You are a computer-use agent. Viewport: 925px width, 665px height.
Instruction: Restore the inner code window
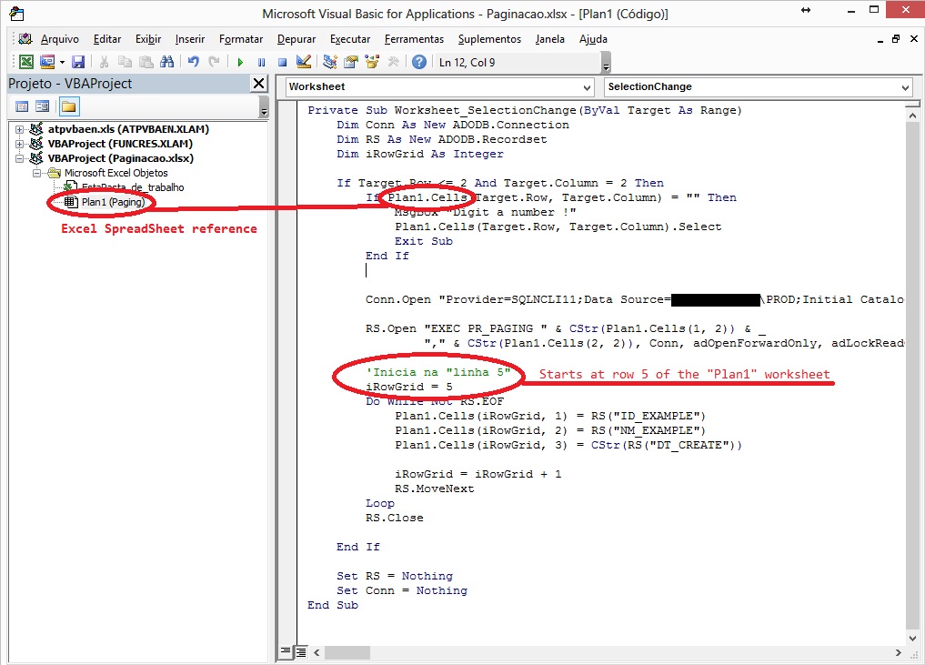click(x=896, y=39)
